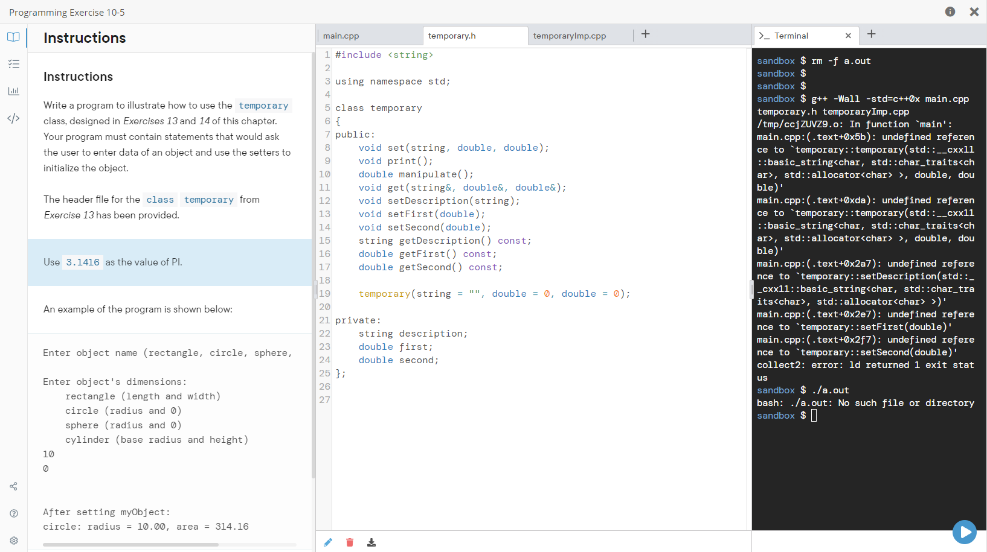Screen dimensions: 987x552
Task: Click 'public:' on line 7
Action: pos(355,135)
